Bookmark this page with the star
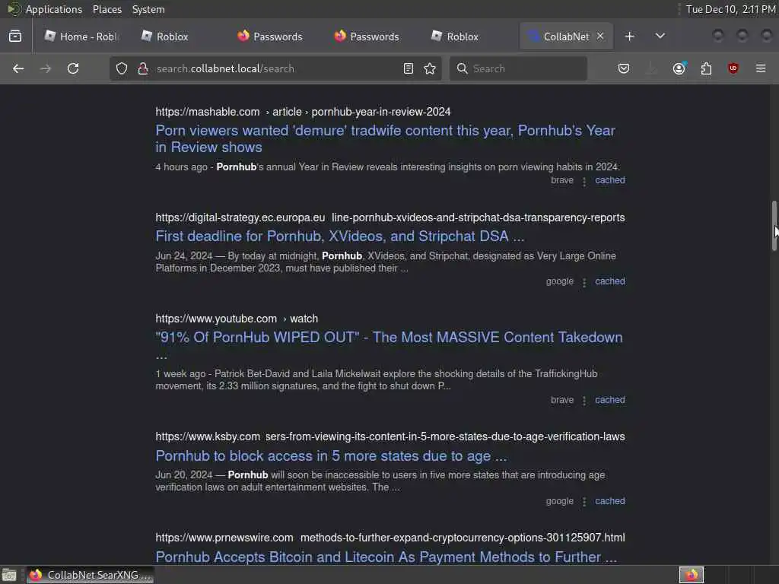Viewport: 779px width, 584px height. (431, 68)
